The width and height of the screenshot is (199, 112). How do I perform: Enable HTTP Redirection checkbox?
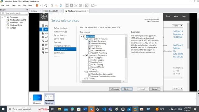point(89,50)
